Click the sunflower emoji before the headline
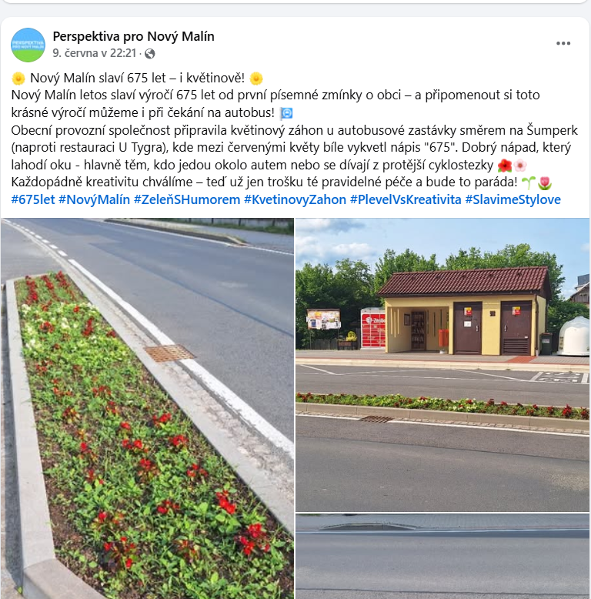The width and height of the screenshot is (591, 599). [x=18, y=79]
